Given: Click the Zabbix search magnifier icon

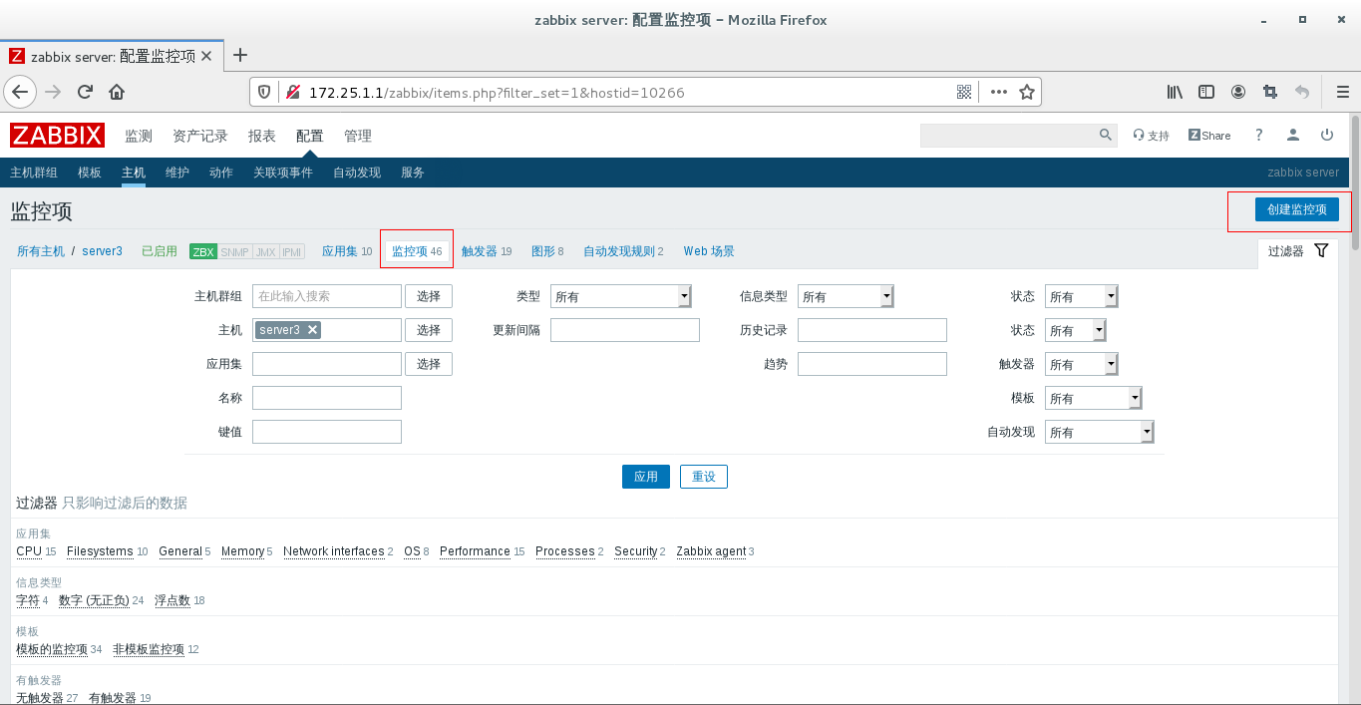Looking at the screenshot, I should (1105, 135).
